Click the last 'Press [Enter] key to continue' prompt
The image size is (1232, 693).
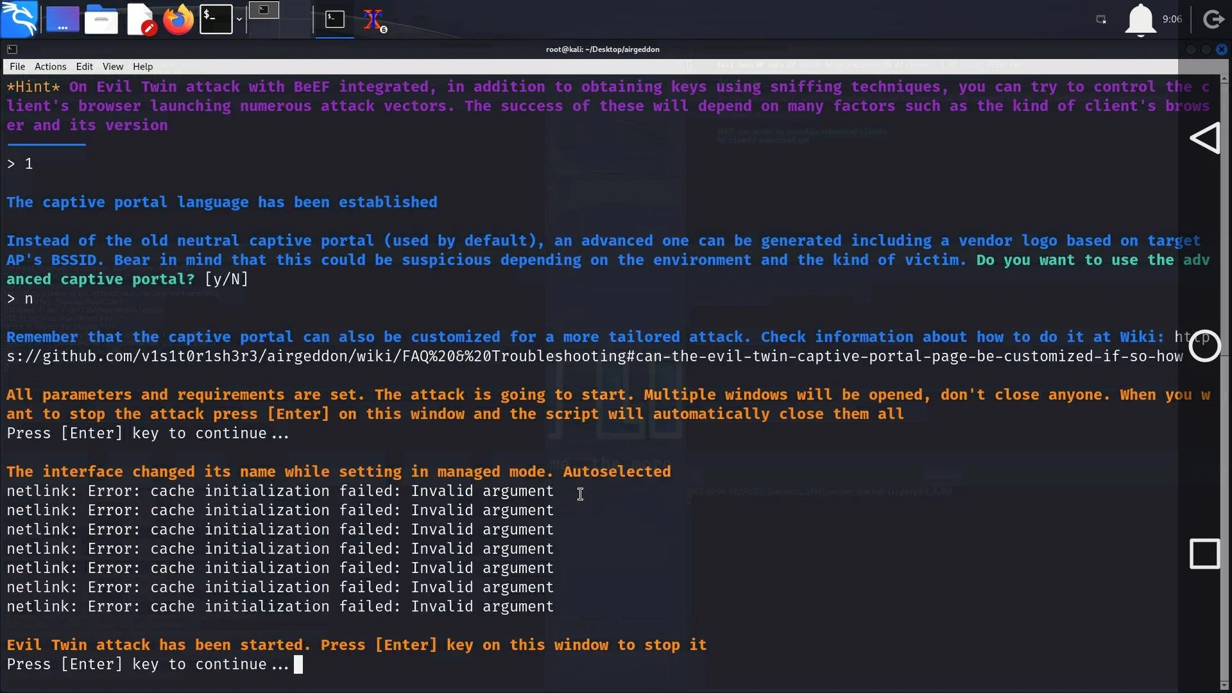[x=148, y=664]
